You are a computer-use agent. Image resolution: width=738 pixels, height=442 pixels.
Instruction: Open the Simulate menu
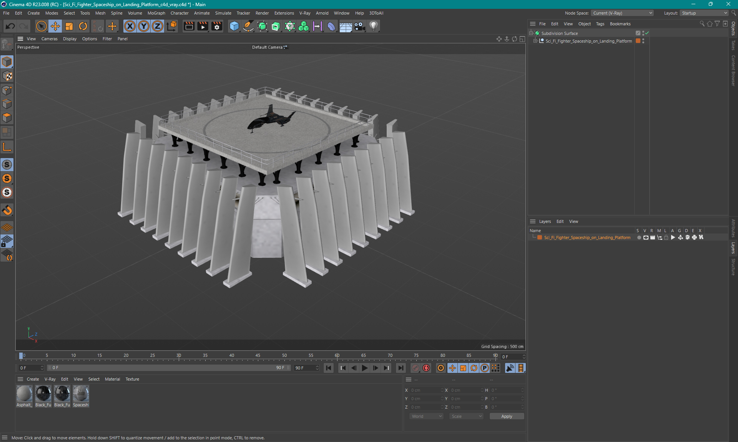click(x=223, y=13)
